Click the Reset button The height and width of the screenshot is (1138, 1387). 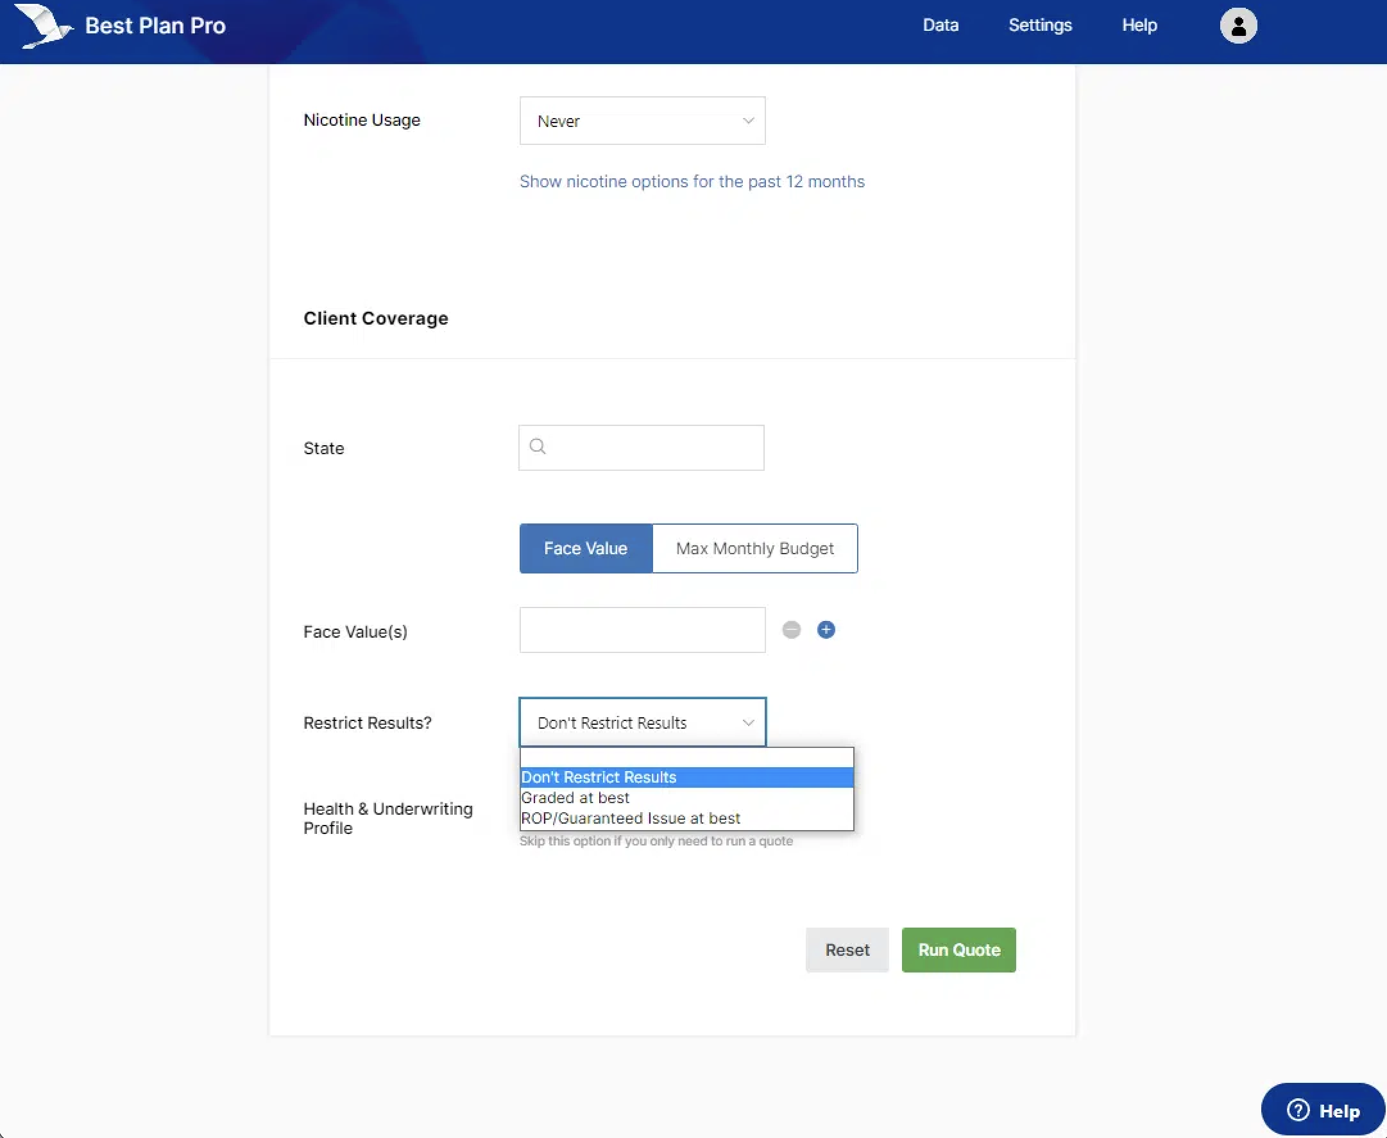847,950
